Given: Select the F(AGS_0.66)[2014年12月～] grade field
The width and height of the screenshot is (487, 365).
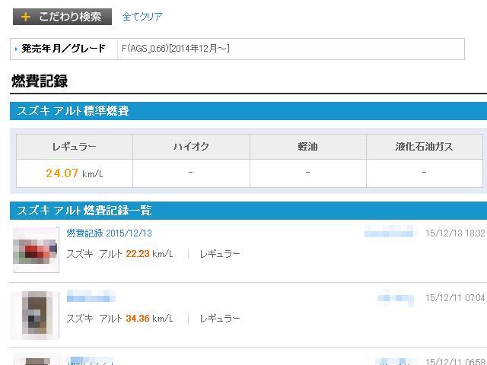Looking at the screenshot, I should 291,49.
